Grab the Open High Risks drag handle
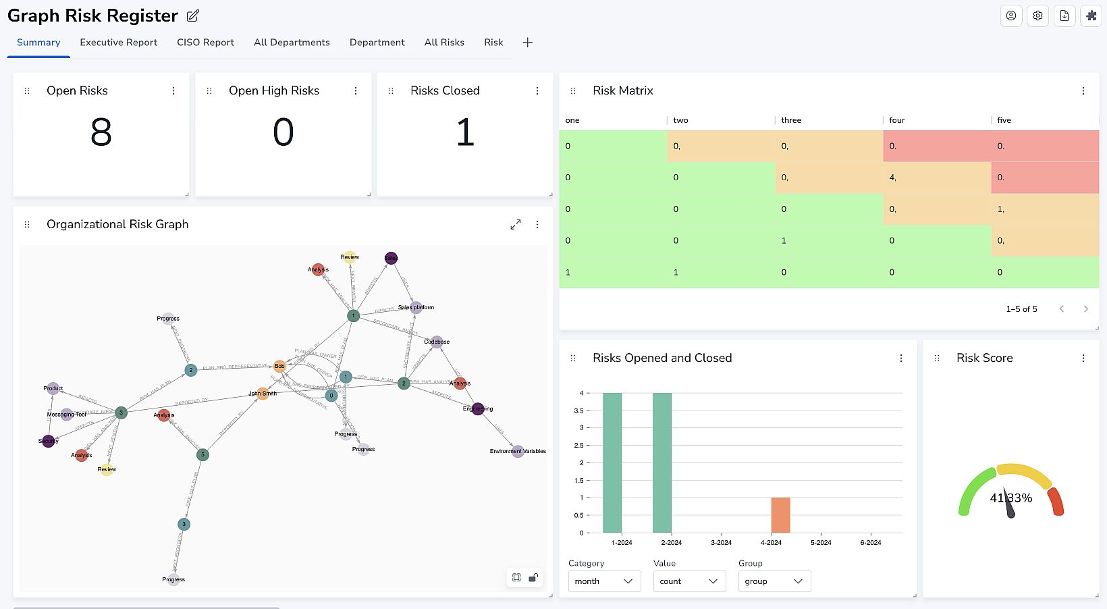 [x=209, y=90]
